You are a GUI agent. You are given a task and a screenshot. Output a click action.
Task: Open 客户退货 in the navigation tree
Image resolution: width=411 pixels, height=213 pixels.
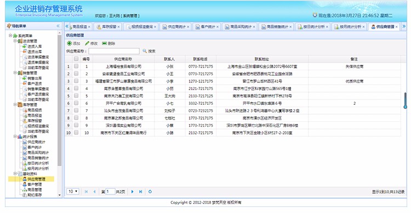tap(35, 83)
